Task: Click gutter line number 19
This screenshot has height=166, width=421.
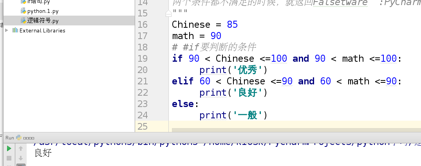Action: point(143,58)
